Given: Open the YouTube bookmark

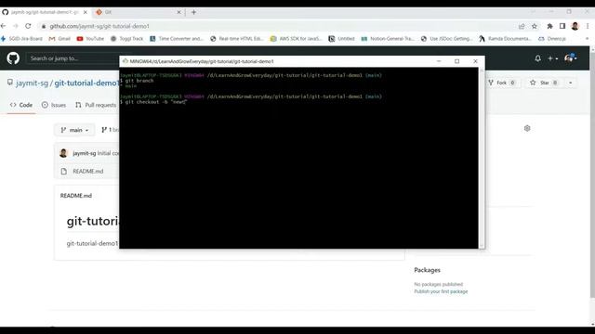Looking at the screenshot, I should (x=90, y=39).
